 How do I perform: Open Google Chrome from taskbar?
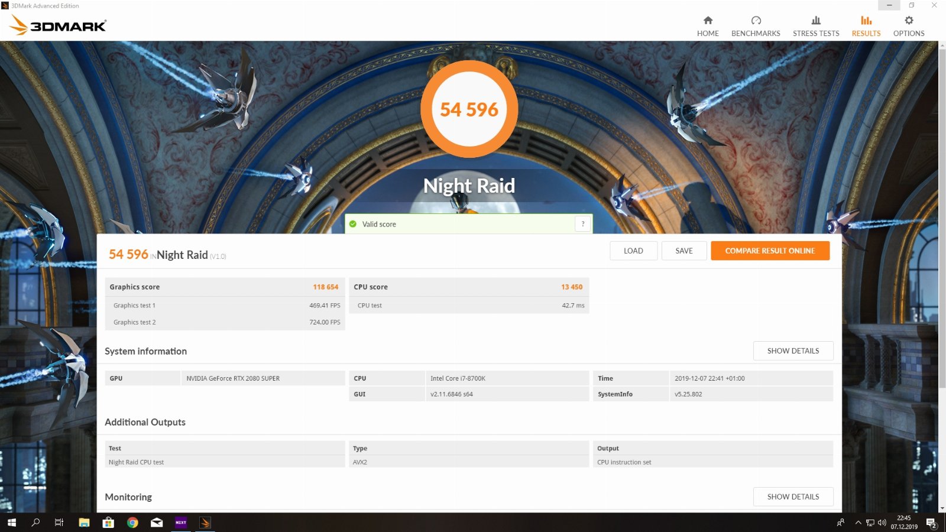pyautogui.click(x=132, y=523)
